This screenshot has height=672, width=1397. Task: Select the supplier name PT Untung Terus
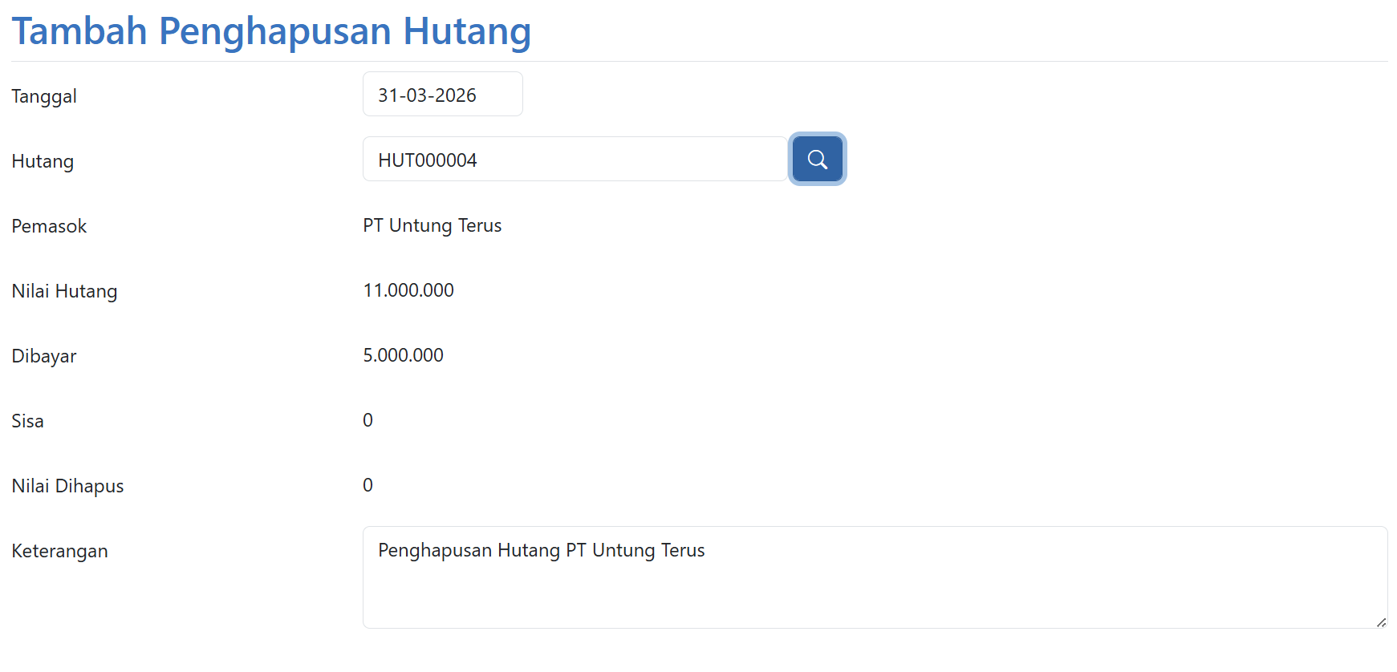pyautogui.click(x=432, y=225)
